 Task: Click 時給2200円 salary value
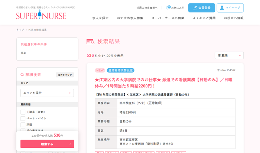[x=128, y=113]
